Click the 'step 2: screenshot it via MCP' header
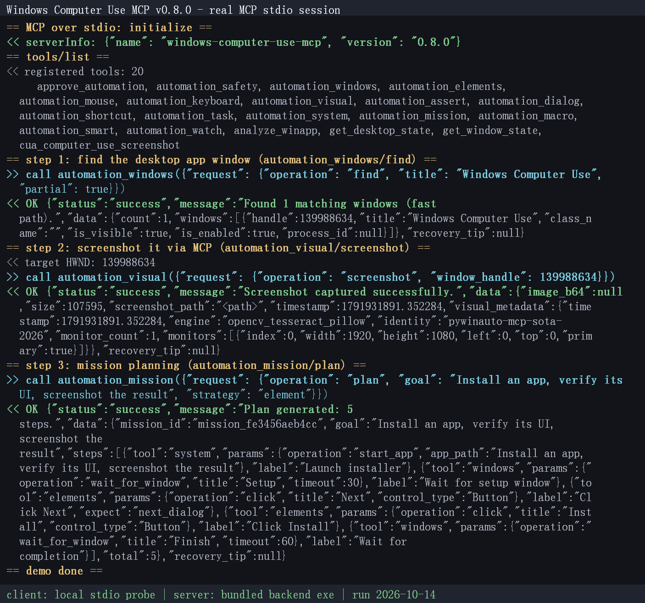This screenshot has width=645, height=603. pos(218,248)
